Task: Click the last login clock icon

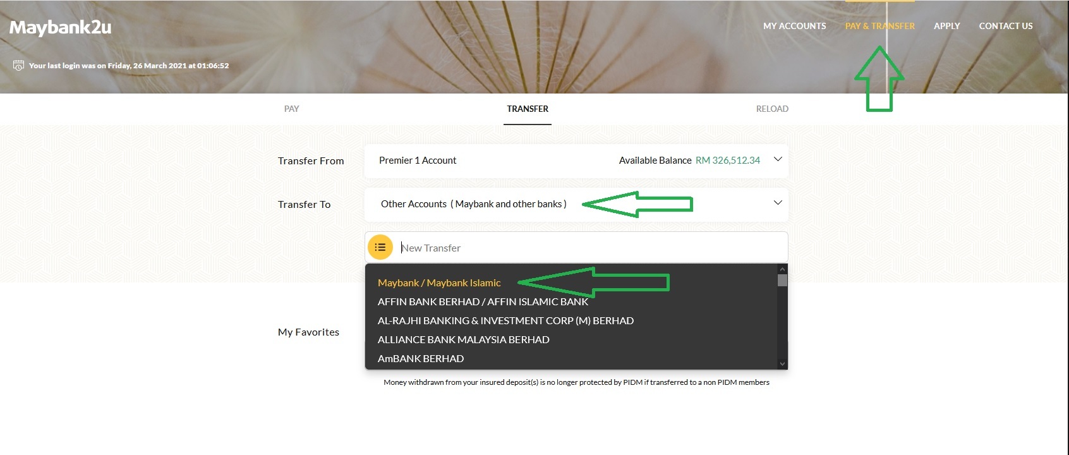Action: click(18, 66)
